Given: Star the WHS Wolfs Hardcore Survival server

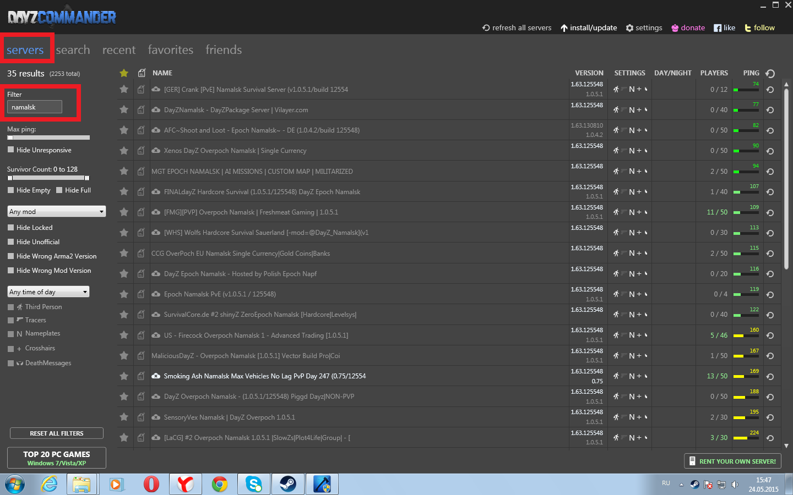Looking at the screenshot, I should point(124,233).
